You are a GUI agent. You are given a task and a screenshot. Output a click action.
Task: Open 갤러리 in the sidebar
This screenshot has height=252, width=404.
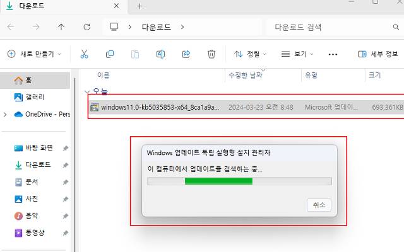click(x=35, y=97)
